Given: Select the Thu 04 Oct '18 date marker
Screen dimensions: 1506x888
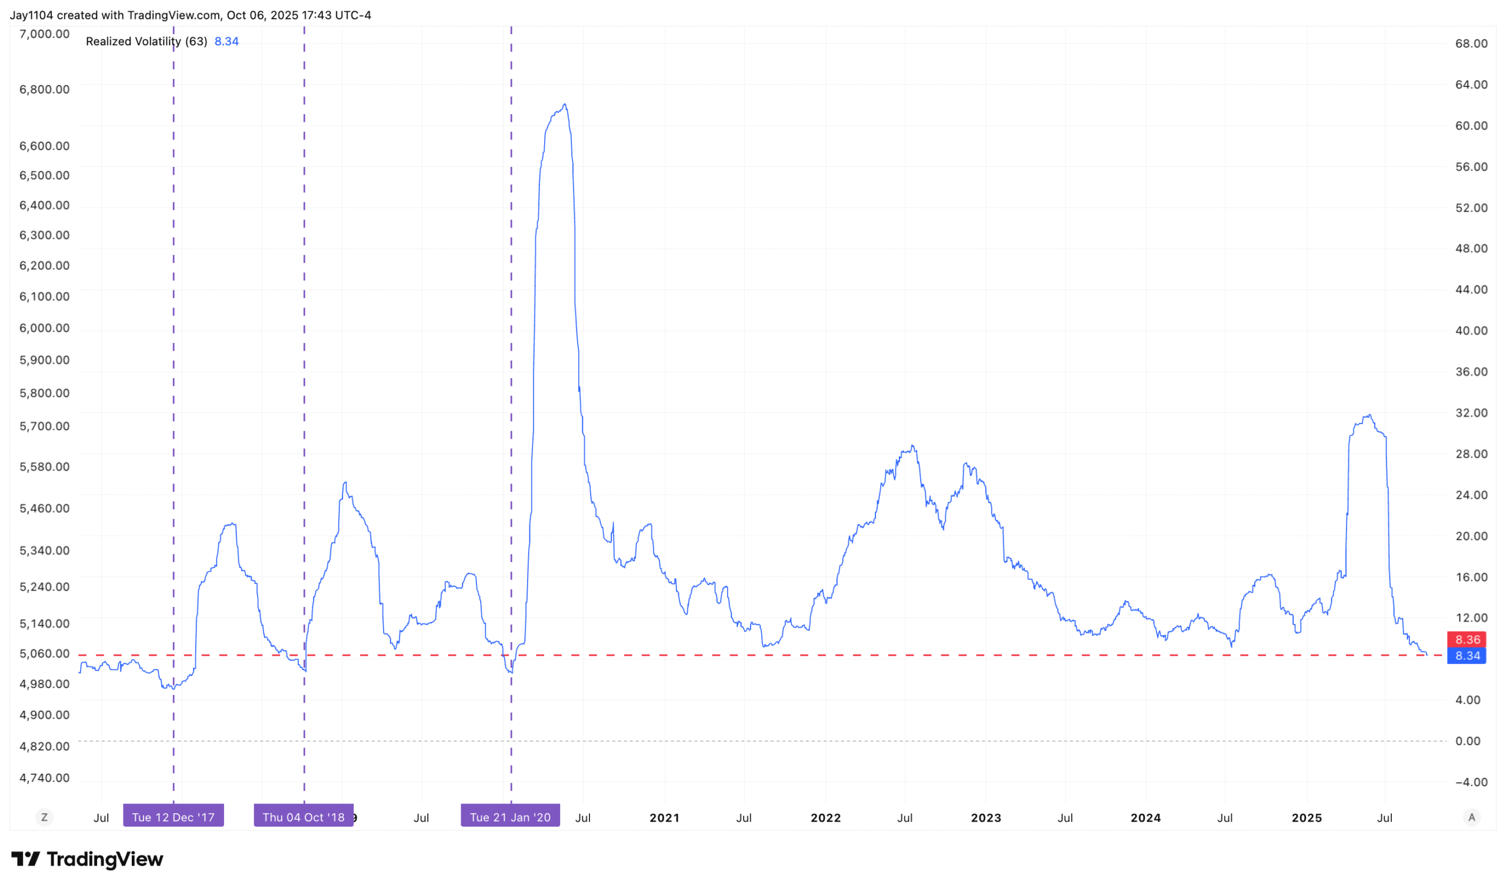Looking at the screenshot, I should (304, 817).
